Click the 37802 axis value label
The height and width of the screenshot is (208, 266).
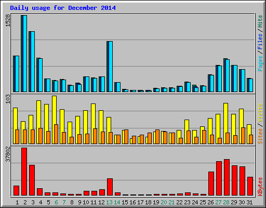point(8,154)
